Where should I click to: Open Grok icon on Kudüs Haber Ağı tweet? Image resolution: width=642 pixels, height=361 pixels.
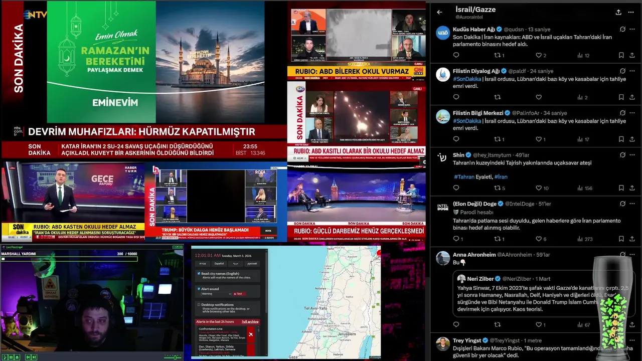[622, 29]
